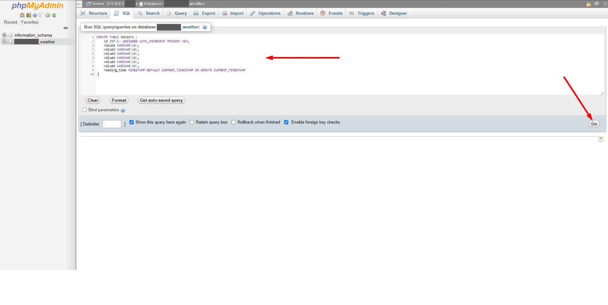This screenshot has width=608, height=305.
Task: Open the Bind parameters help icon
Action: tap(123, 111)
